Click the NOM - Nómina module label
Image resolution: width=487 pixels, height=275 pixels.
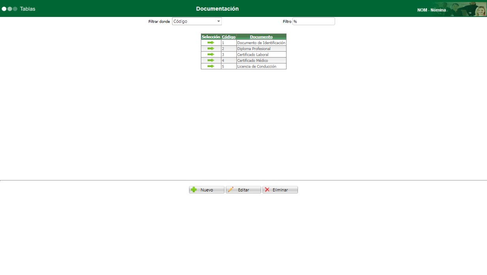(431, 10)
